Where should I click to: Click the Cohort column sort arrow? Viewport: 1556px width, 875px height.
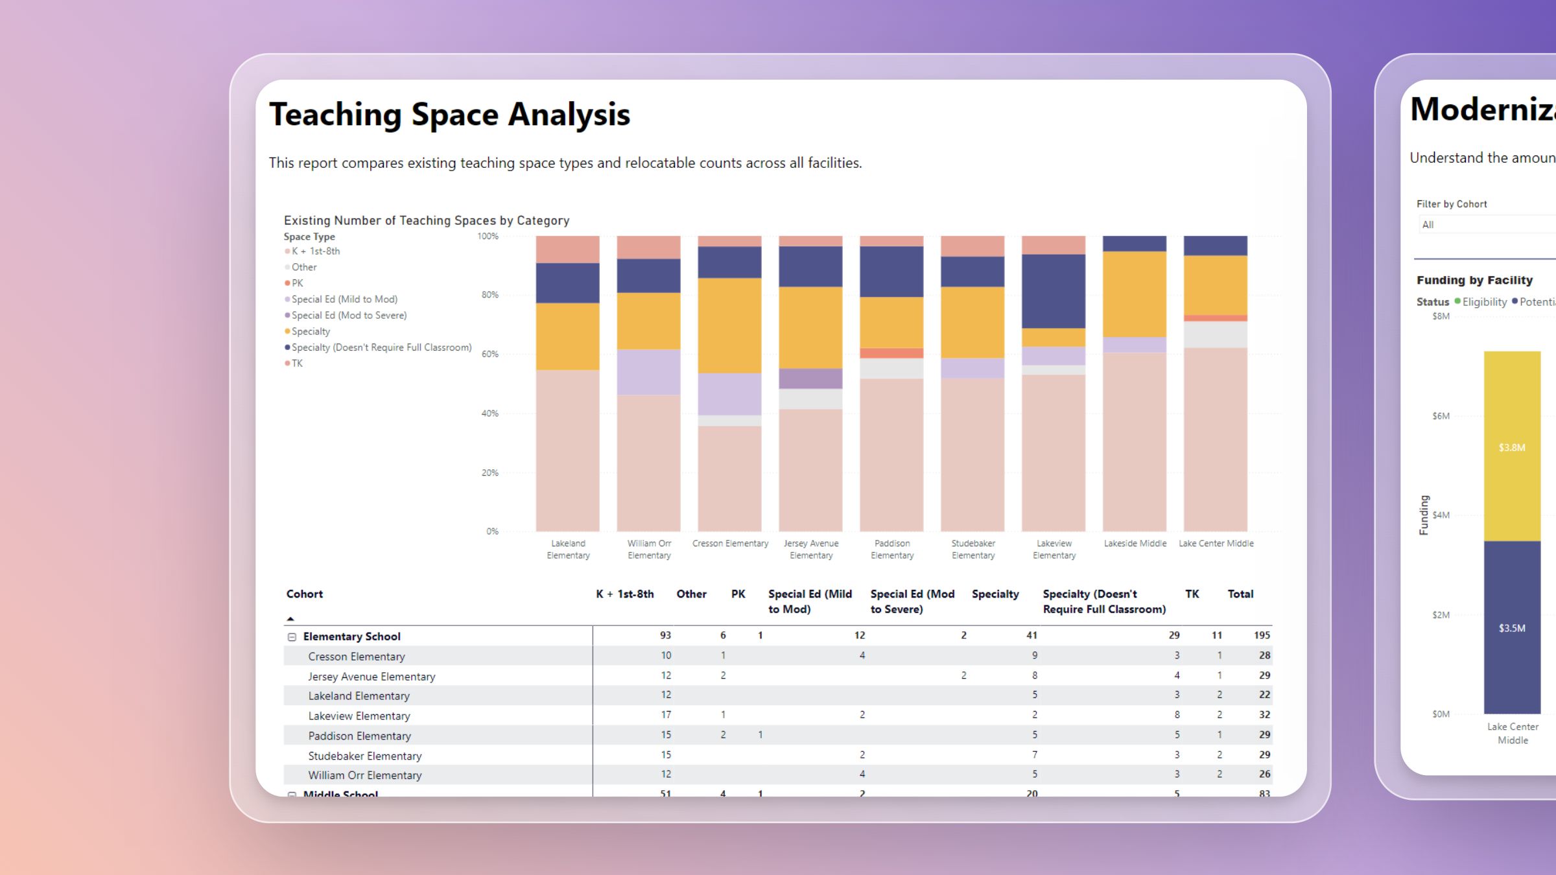pyautogui.click(x=290, y=619)
